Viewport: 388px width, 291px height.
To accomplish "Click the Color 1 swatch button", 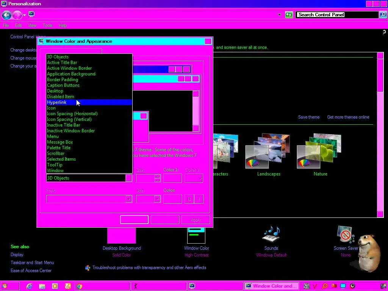I will [x=172, y=178].
